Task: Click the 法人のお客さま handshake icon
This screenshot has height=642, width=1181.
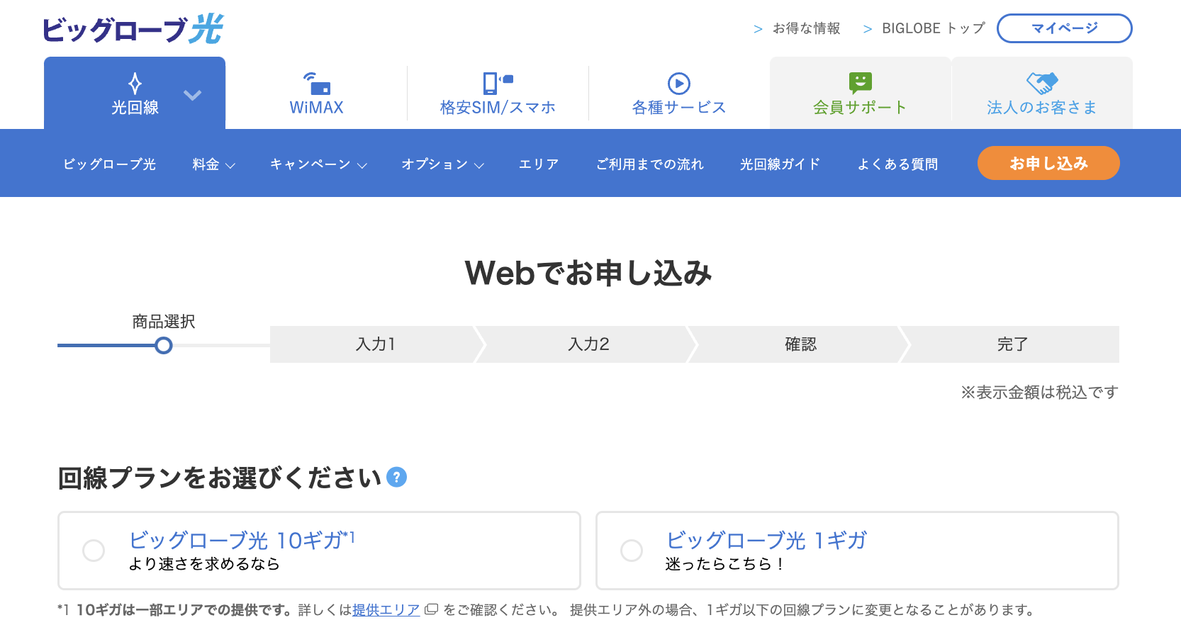Action: (1042, 83)
